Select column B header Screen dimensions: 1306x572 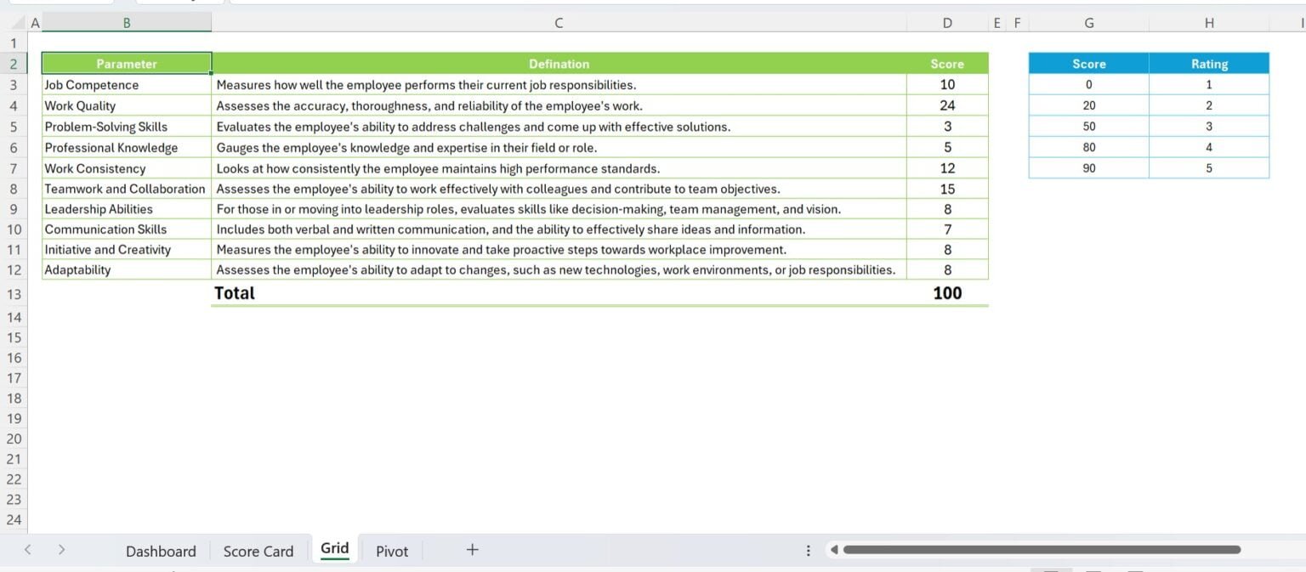point(126,22)
